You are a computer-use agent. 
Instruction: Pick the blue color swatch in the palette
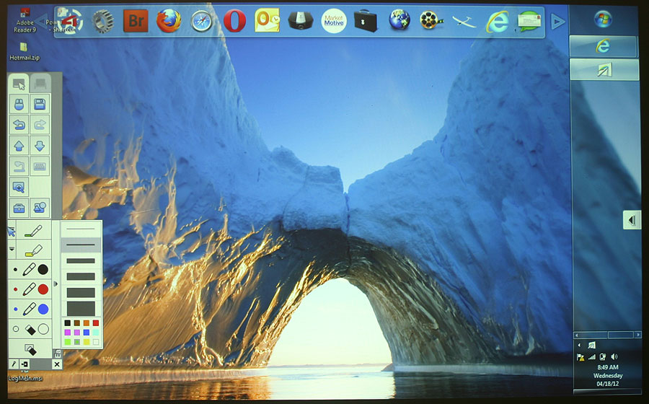[86, 333]
